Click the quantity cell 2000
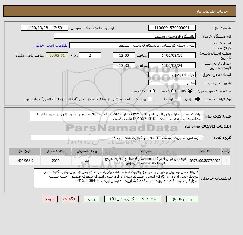243x235 pixels. coord(56,161)
